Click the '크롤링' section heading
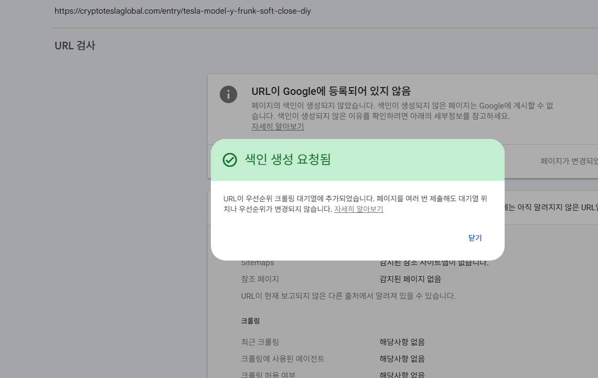The image size is (598, 378). [x=250, y=321]
